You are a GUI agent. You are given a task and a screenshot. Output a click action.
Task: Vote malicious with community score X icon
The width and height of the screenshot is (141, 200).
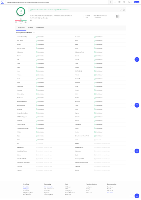click(x=16, y=22)
